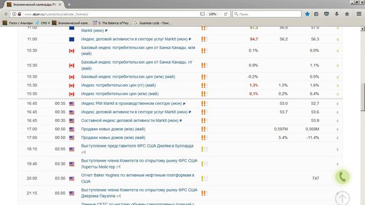The image size is (365, 205).
Task: Open Индекс деловой активности в секторе услуг Markit EU link
Action: (x=135, y=39)
